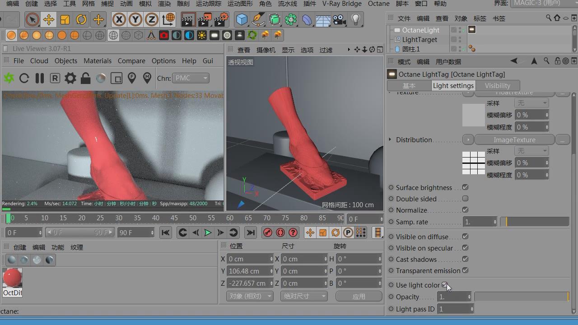Expand the Distribution parameter arrow
The image size is (578, 325).
[x=390, y=139]
